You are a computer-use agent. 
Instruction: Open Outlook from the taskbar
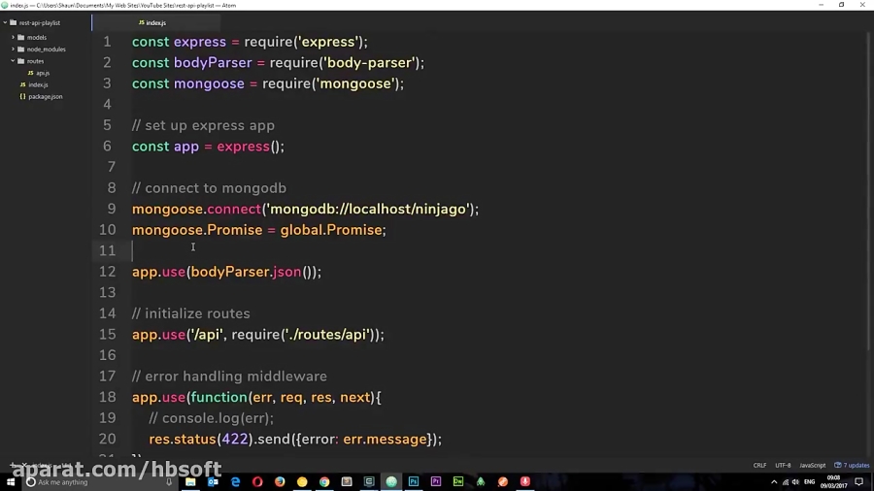[213, 482]
